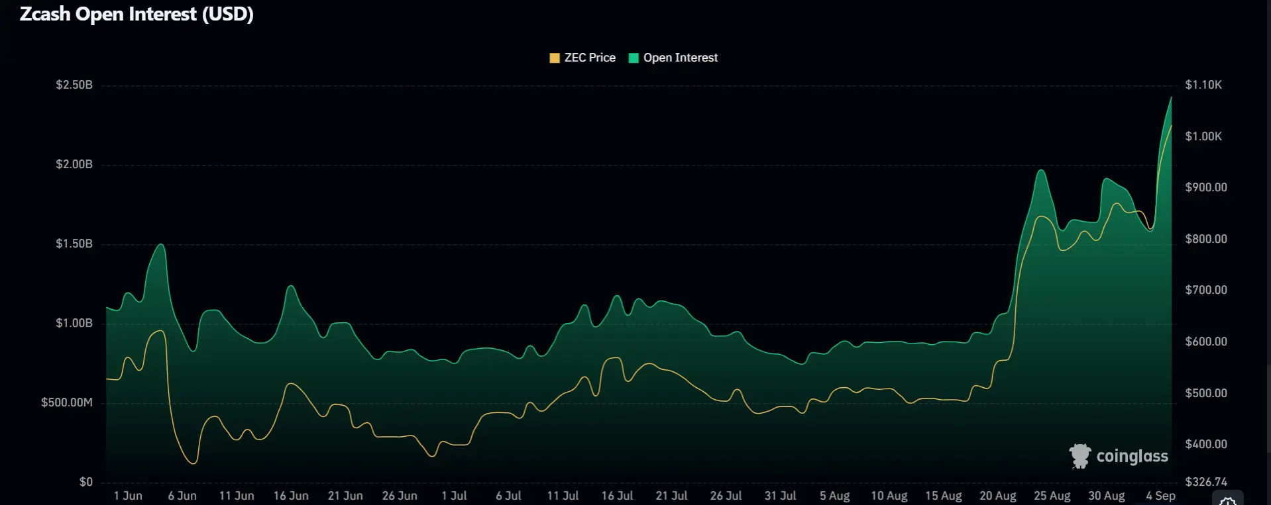The width and height of the screenshot is (1271, 505).
Task: Select the $1.50B axis label
Action: pyautogui.click(x=74, y=244)
